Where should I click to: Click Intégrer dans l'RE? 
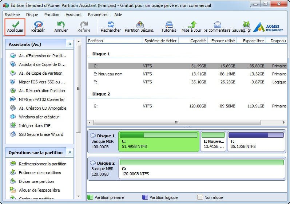[x=30, y=126]
